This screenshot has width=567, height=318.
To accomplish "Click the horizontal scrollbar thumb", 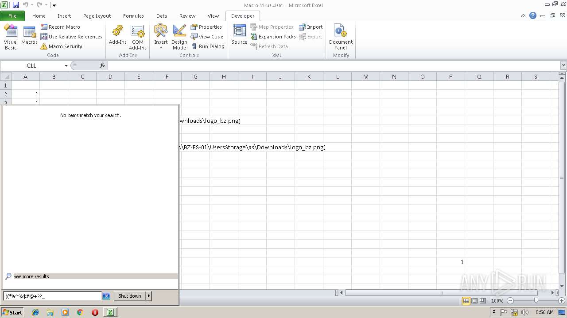I will 441,293.
